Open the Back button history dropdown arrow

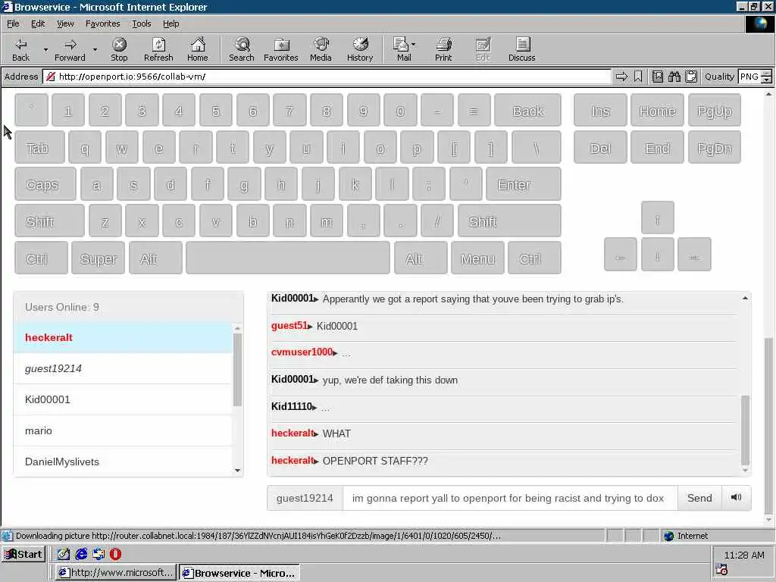pos(45,49)
